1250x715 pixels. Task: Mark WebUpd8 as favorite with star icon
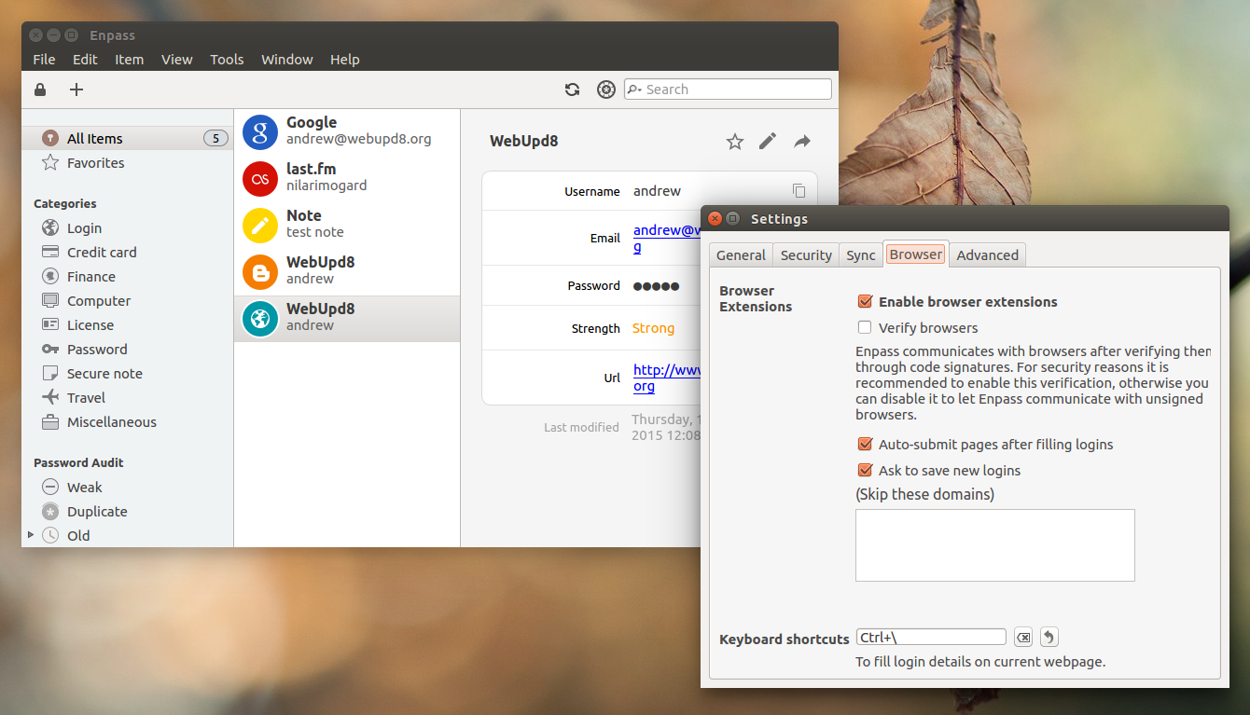[x=735, y=142]
